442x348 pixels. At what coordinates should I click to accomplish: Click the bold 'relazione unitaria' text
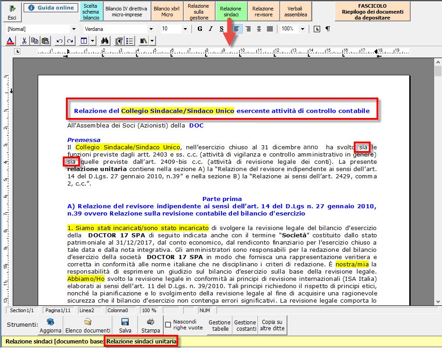(x=97, y=169)
